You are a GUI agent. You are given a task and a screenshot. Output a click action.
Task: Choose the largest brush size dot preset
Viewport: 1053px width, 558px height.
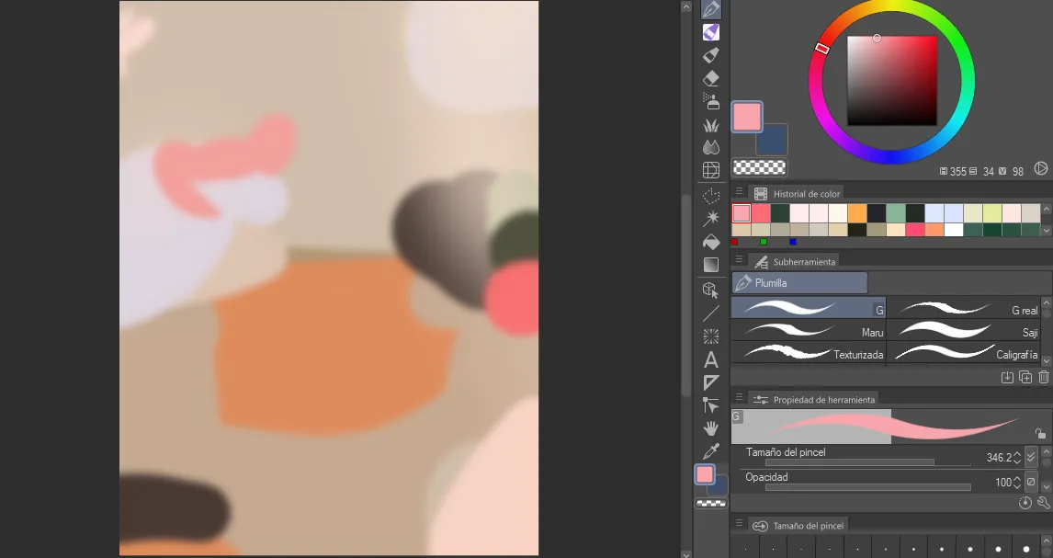click(1026, 549)
